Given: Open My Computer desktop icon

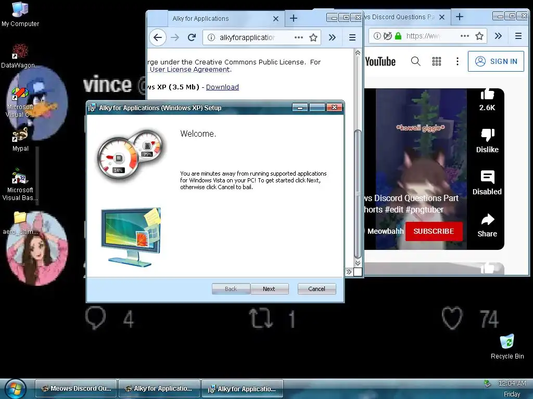Looking at the screenshot, I should pos(20,14).
